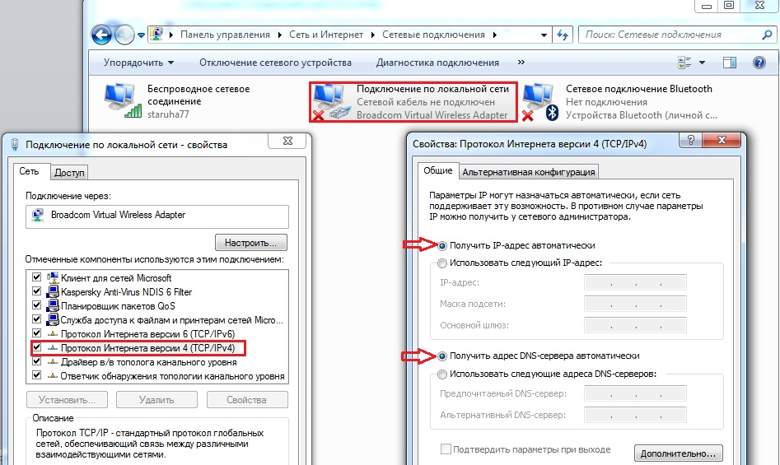Click the IP-адрес input field
Image resolution: width=780 pixels, height=465 pixels.
point(635,282)
